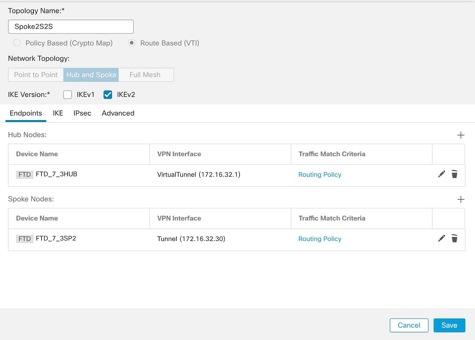Add a new Hub Node with the plus icon
This screenshot has height=340, width=475.
(461, 135)
